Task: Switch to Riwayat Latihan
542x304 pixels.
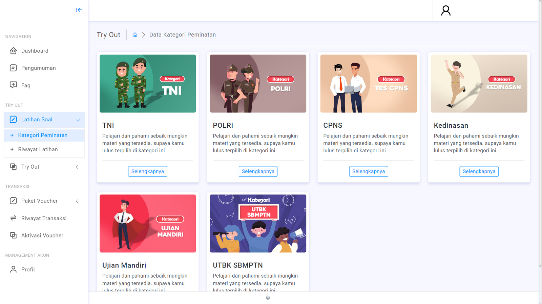Action: pos(38,149)
